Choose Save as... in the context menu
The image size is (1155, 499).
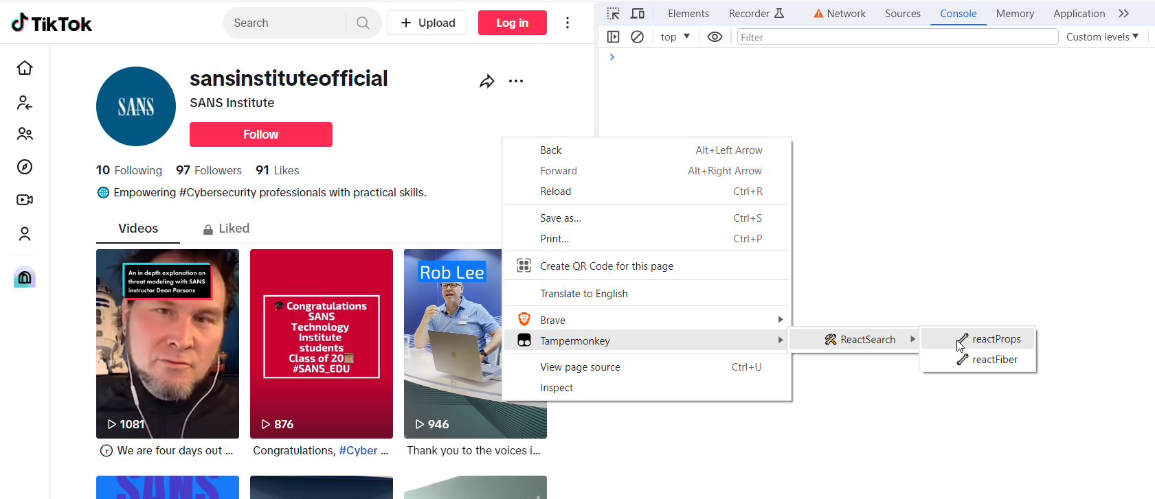point(647,218)
